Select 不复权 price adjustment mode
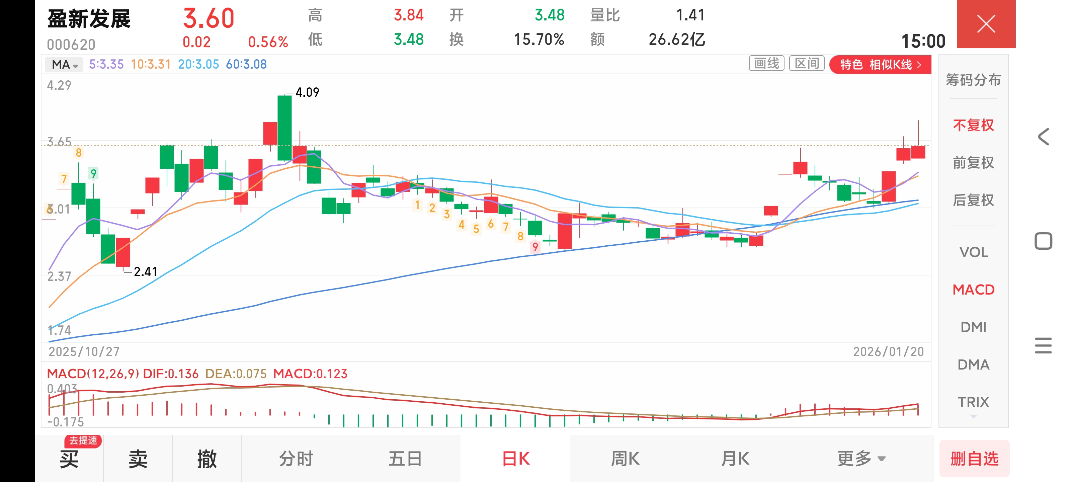 coord(973,125)
